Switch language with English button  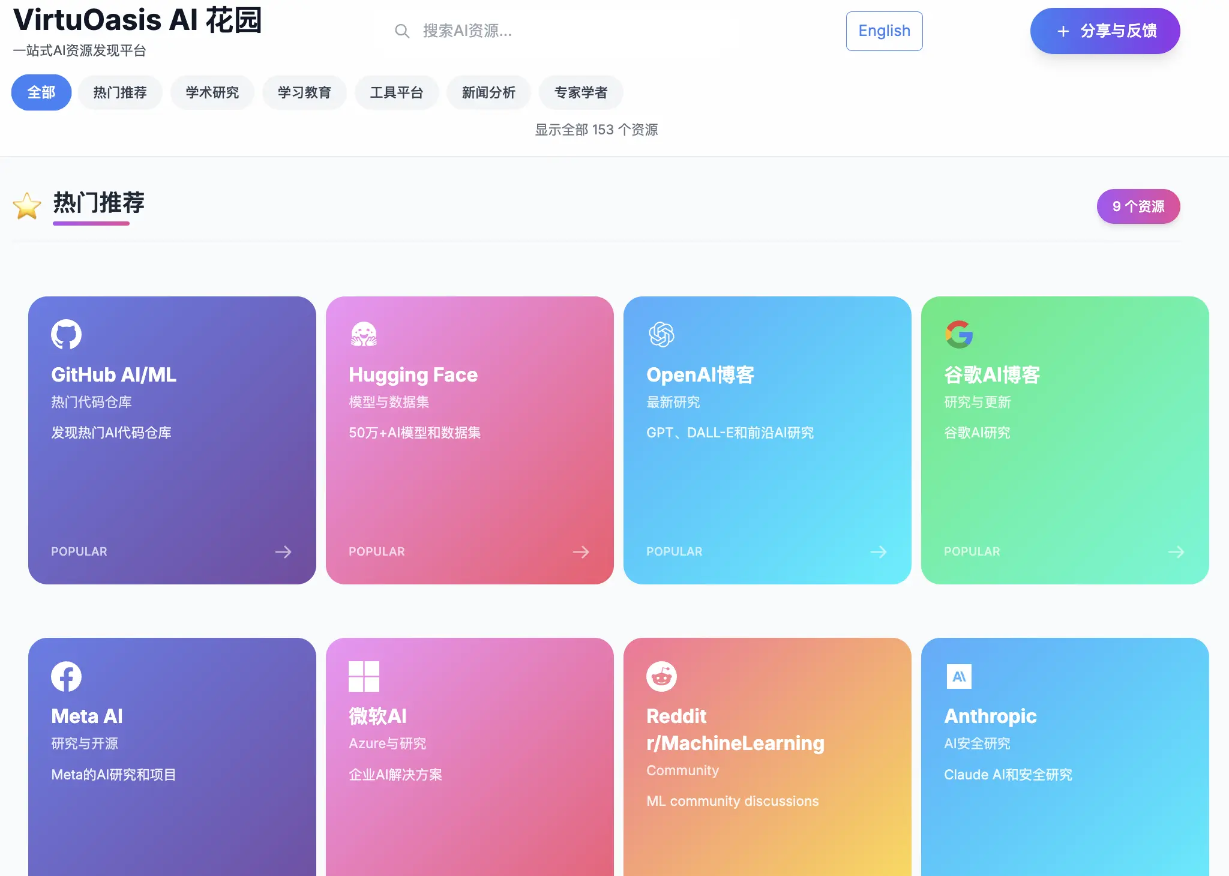coord(884,31)
